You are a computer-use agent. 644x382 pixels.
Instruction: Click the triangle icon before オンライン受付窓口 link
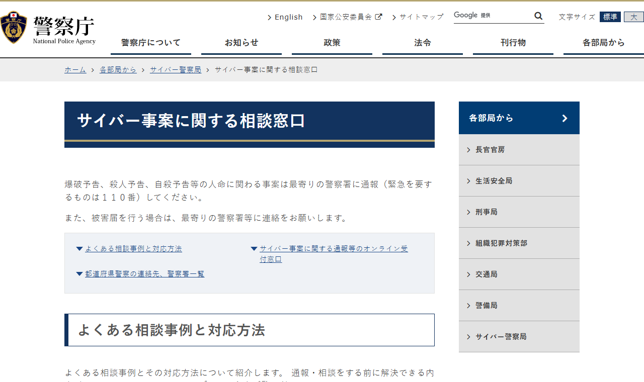(x=255, y=249)
